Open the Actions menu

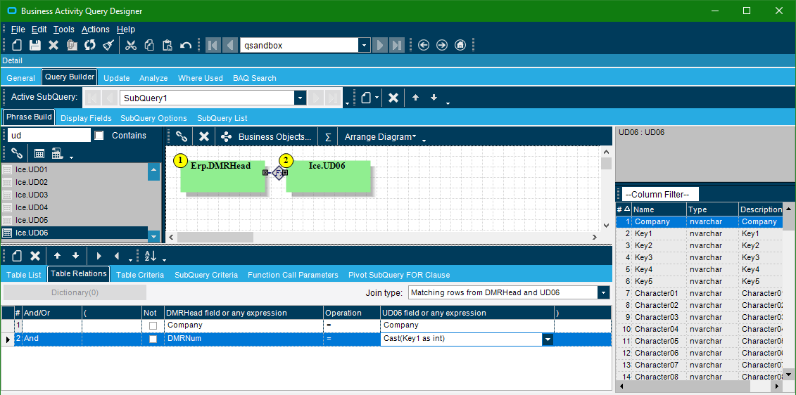(96, 30)
